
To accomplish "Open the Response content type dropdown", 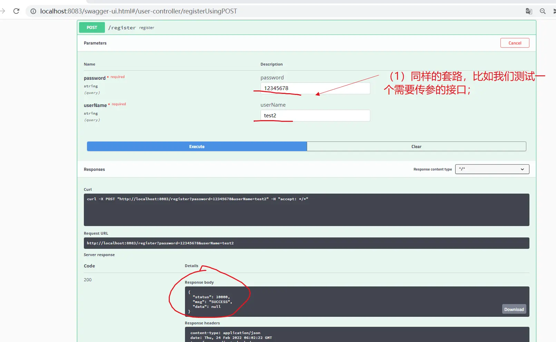I will (492, 169).
